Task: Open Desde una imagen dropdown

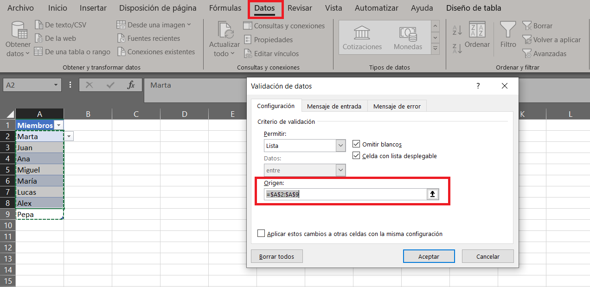Action: click(x=154, y=25)
